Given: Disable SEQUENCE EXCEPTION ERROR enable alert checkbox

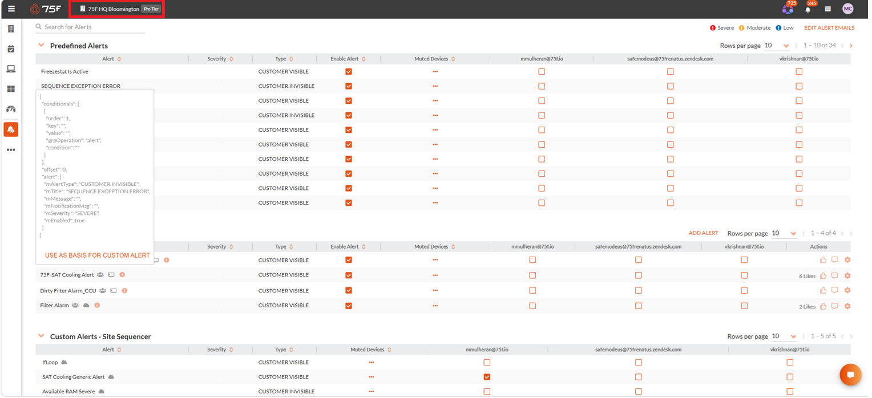Looking at the screenshot, I should tap(349, 86).
